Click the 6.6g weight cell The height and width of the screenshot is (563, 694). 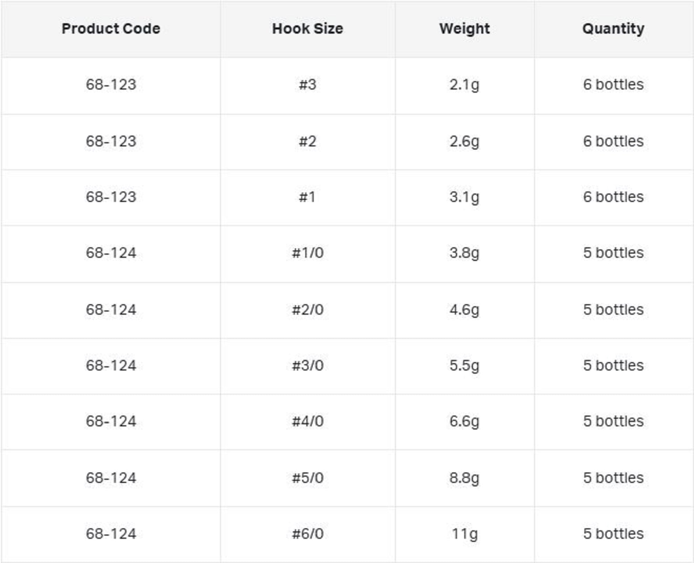pos(464,421)
